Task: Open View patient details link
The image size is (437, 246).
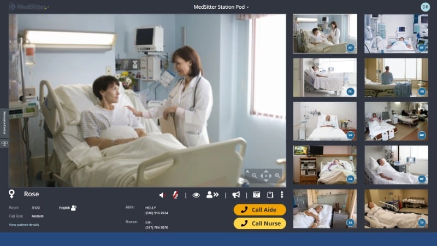Action: click(23, 225)
